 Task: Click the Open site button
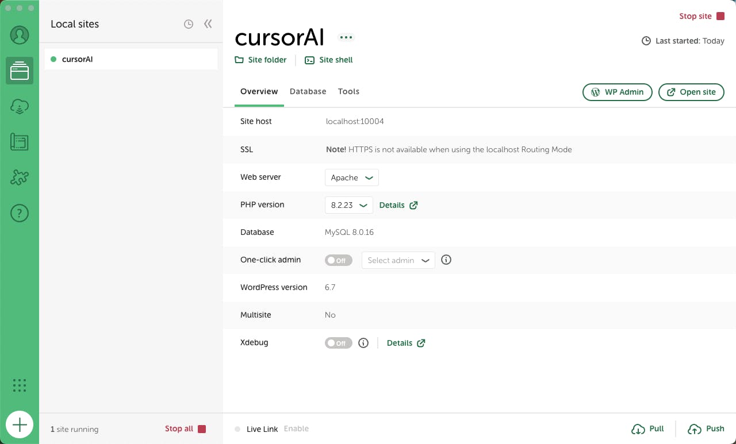[691, 92]
